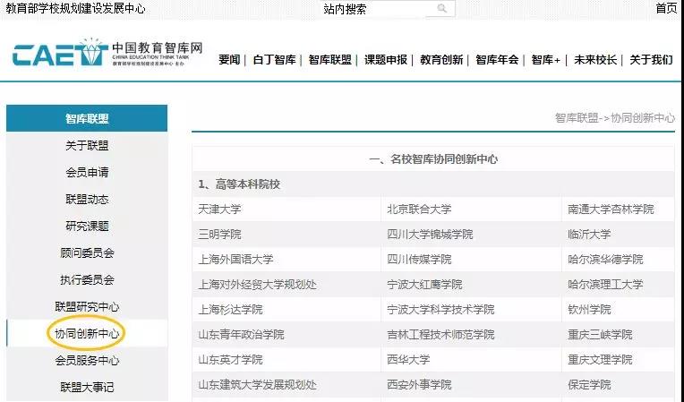Image resolution: width=684 pixels, height=402 pixels.
Task: Click the 哈尔滨华德学院 table cell
Action: [618, 260]
